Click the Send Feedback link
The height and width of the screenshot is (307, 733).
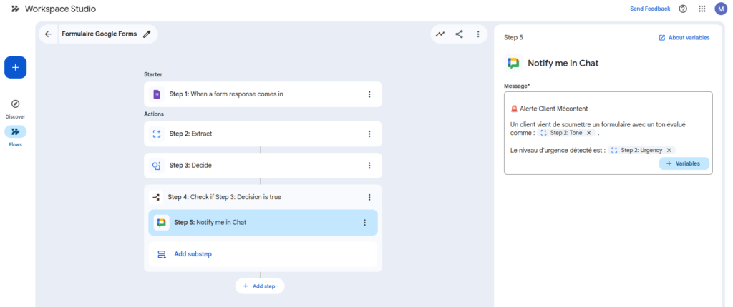tap(650, 9)
